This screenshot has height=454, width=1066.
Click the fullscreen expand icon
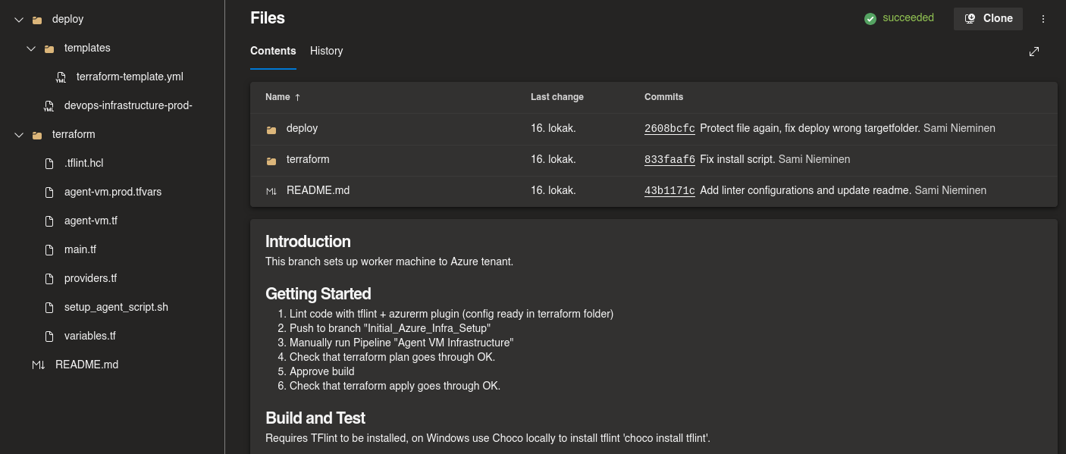point(1034,52)
